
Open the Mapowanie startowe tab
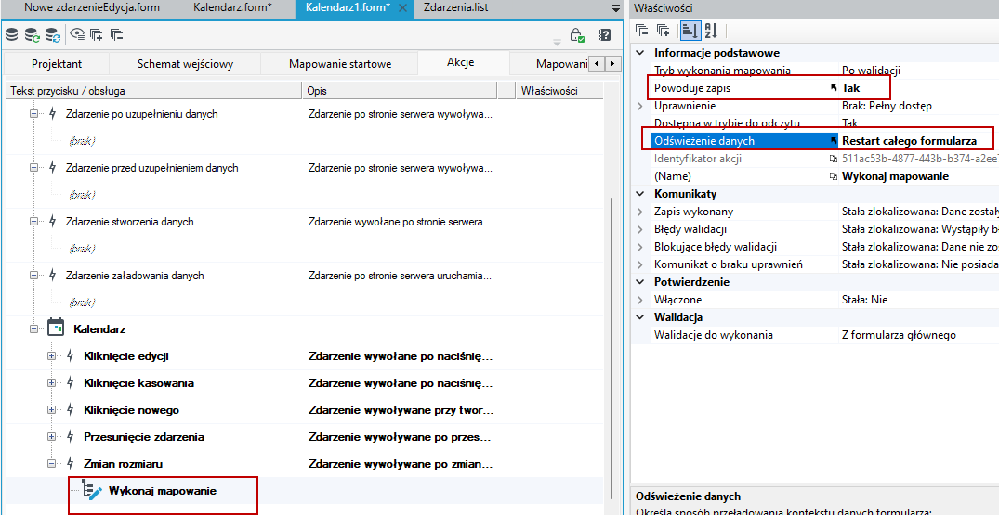coord(339,64)
